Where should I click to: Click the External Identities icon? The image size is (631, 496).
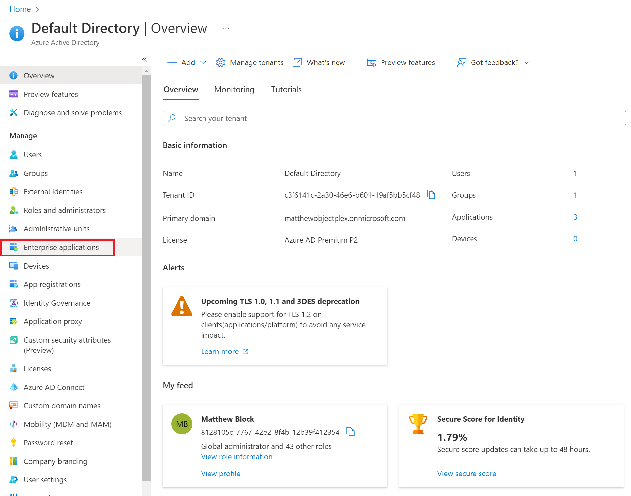(14, 192)
